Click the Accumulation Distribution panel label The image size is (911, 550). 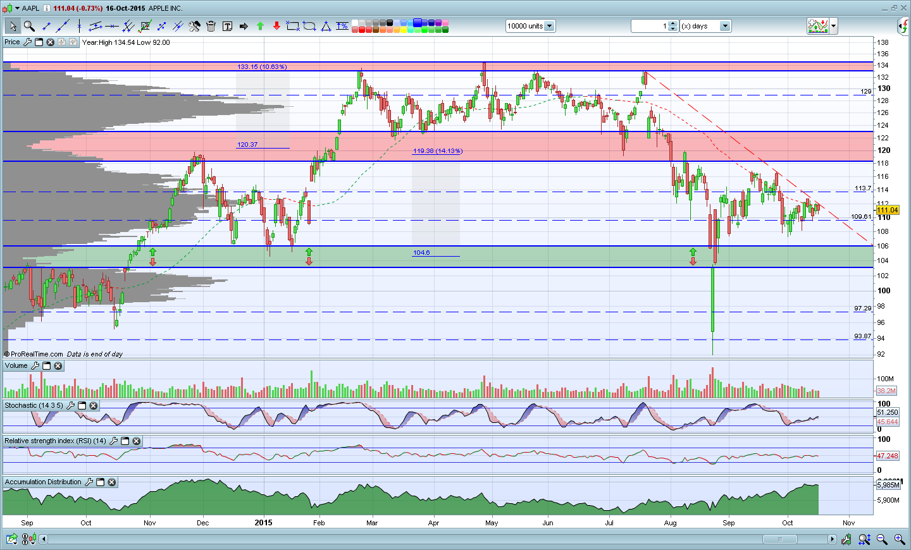[43, 482]
